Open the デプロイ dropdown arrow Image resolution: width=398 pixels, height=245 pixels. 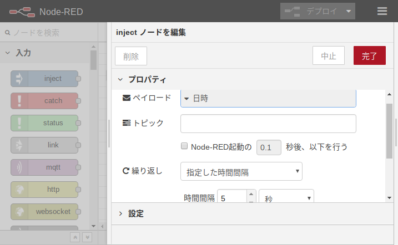pyautogui.click(x=349, y=11)
